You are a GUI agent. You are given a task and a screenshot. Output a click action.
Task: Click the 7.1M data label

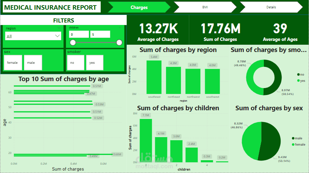click(146, 115)
